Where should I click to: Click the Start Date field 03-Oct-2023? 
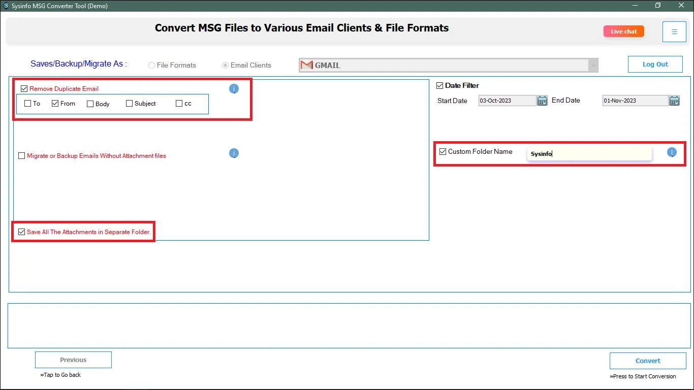coord(508,101)
